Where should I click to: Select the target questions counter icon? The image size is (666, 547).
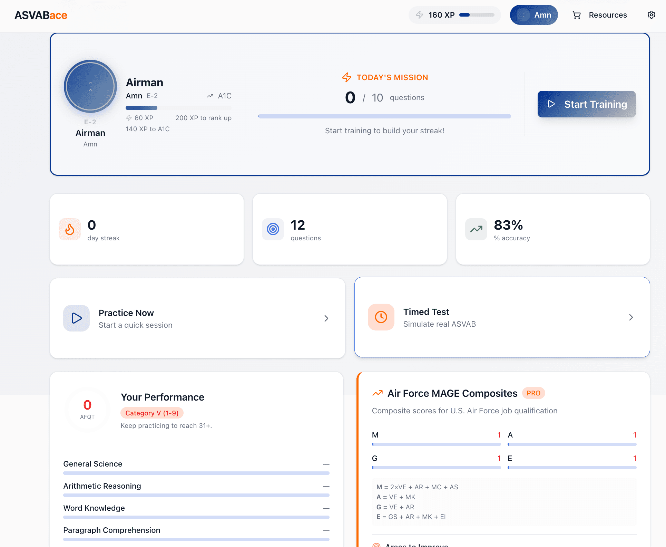coord(273,229)
